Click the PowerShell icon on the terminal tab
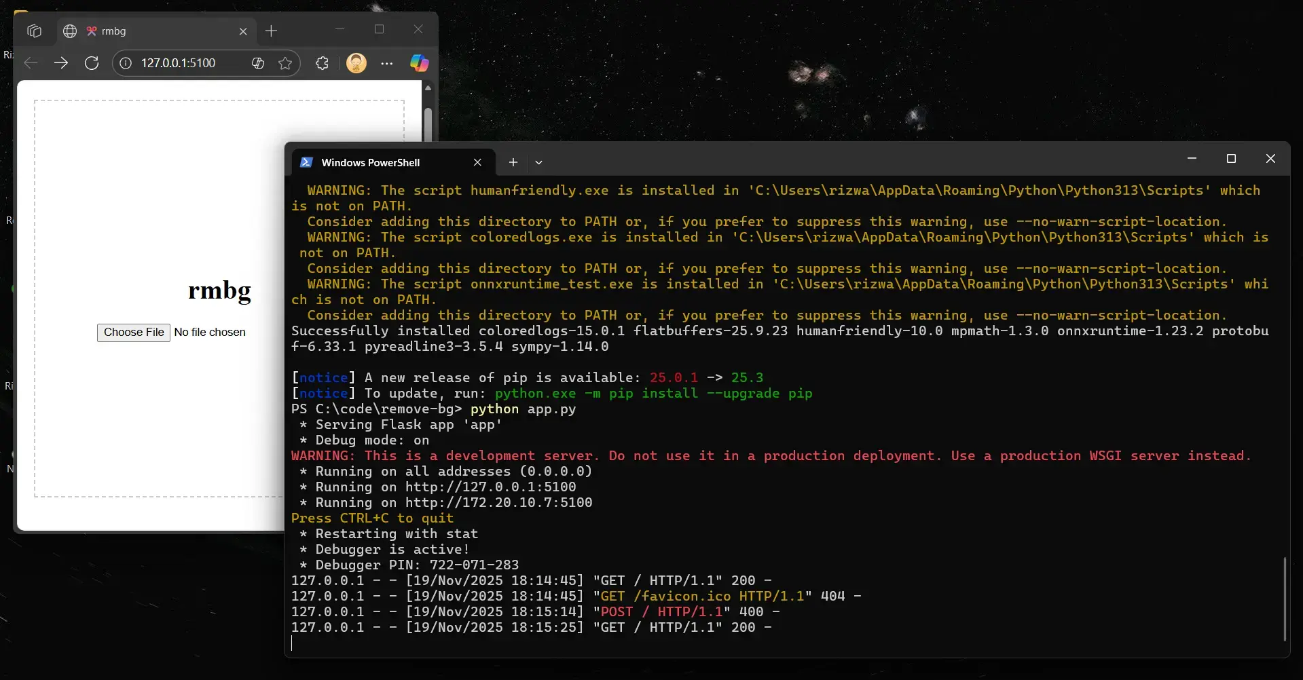The height and width of the screenshot is (680, 1303). pos(307,162)
